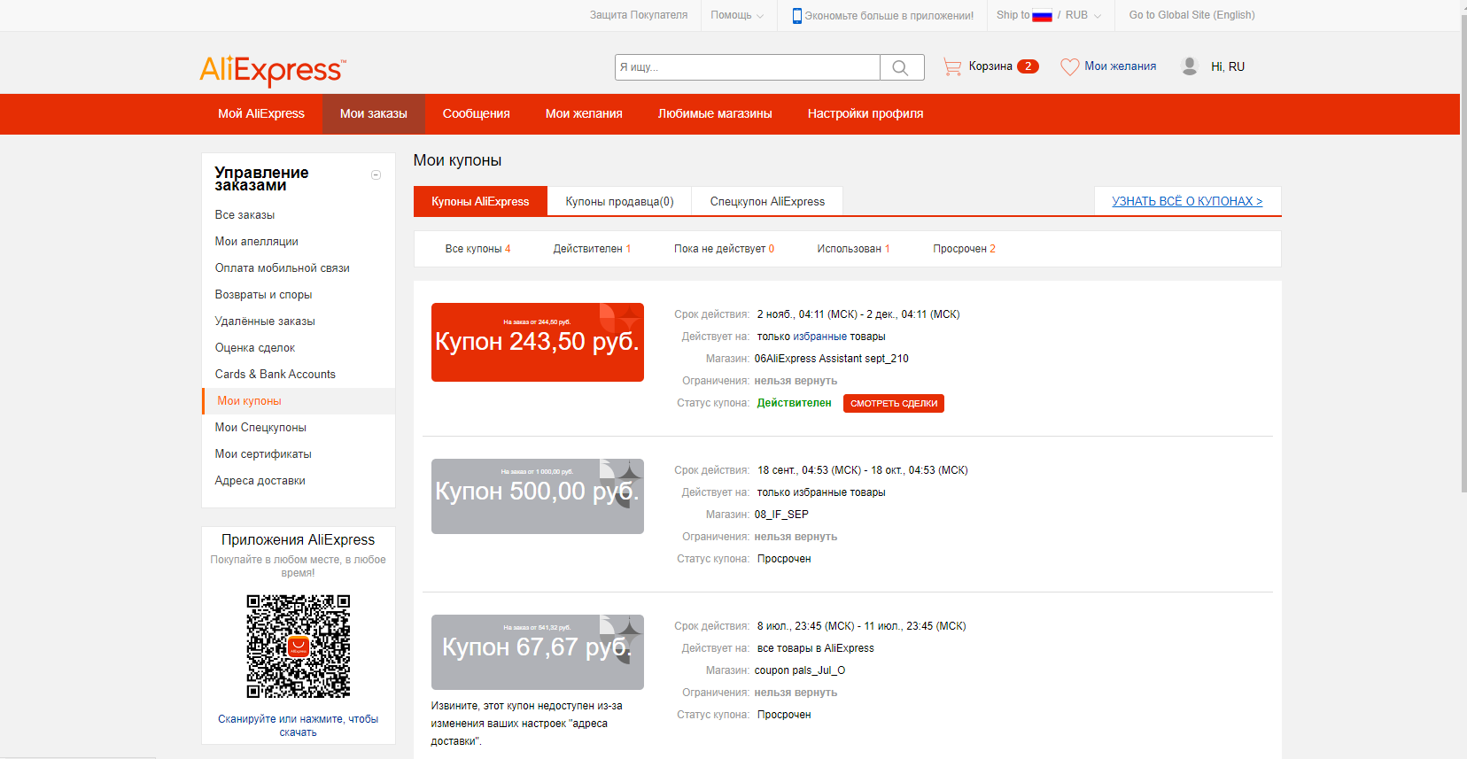The width and height of the screenshot is (1467, 759).
Task: Open Мои Спецкупоны in sidebar
Action: pos(260,428)
